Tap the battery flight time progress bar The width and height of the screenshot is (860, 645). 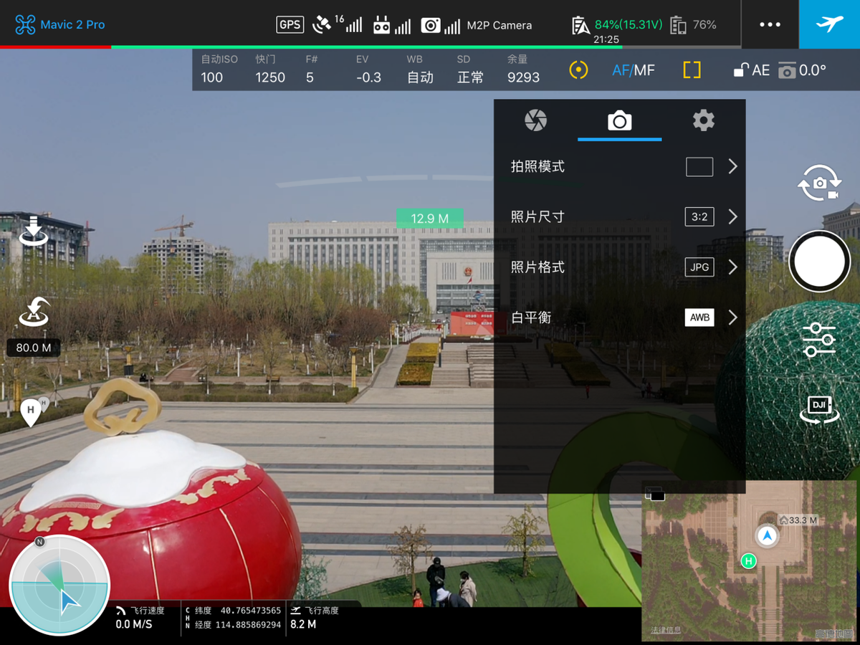tap(371, 47)
